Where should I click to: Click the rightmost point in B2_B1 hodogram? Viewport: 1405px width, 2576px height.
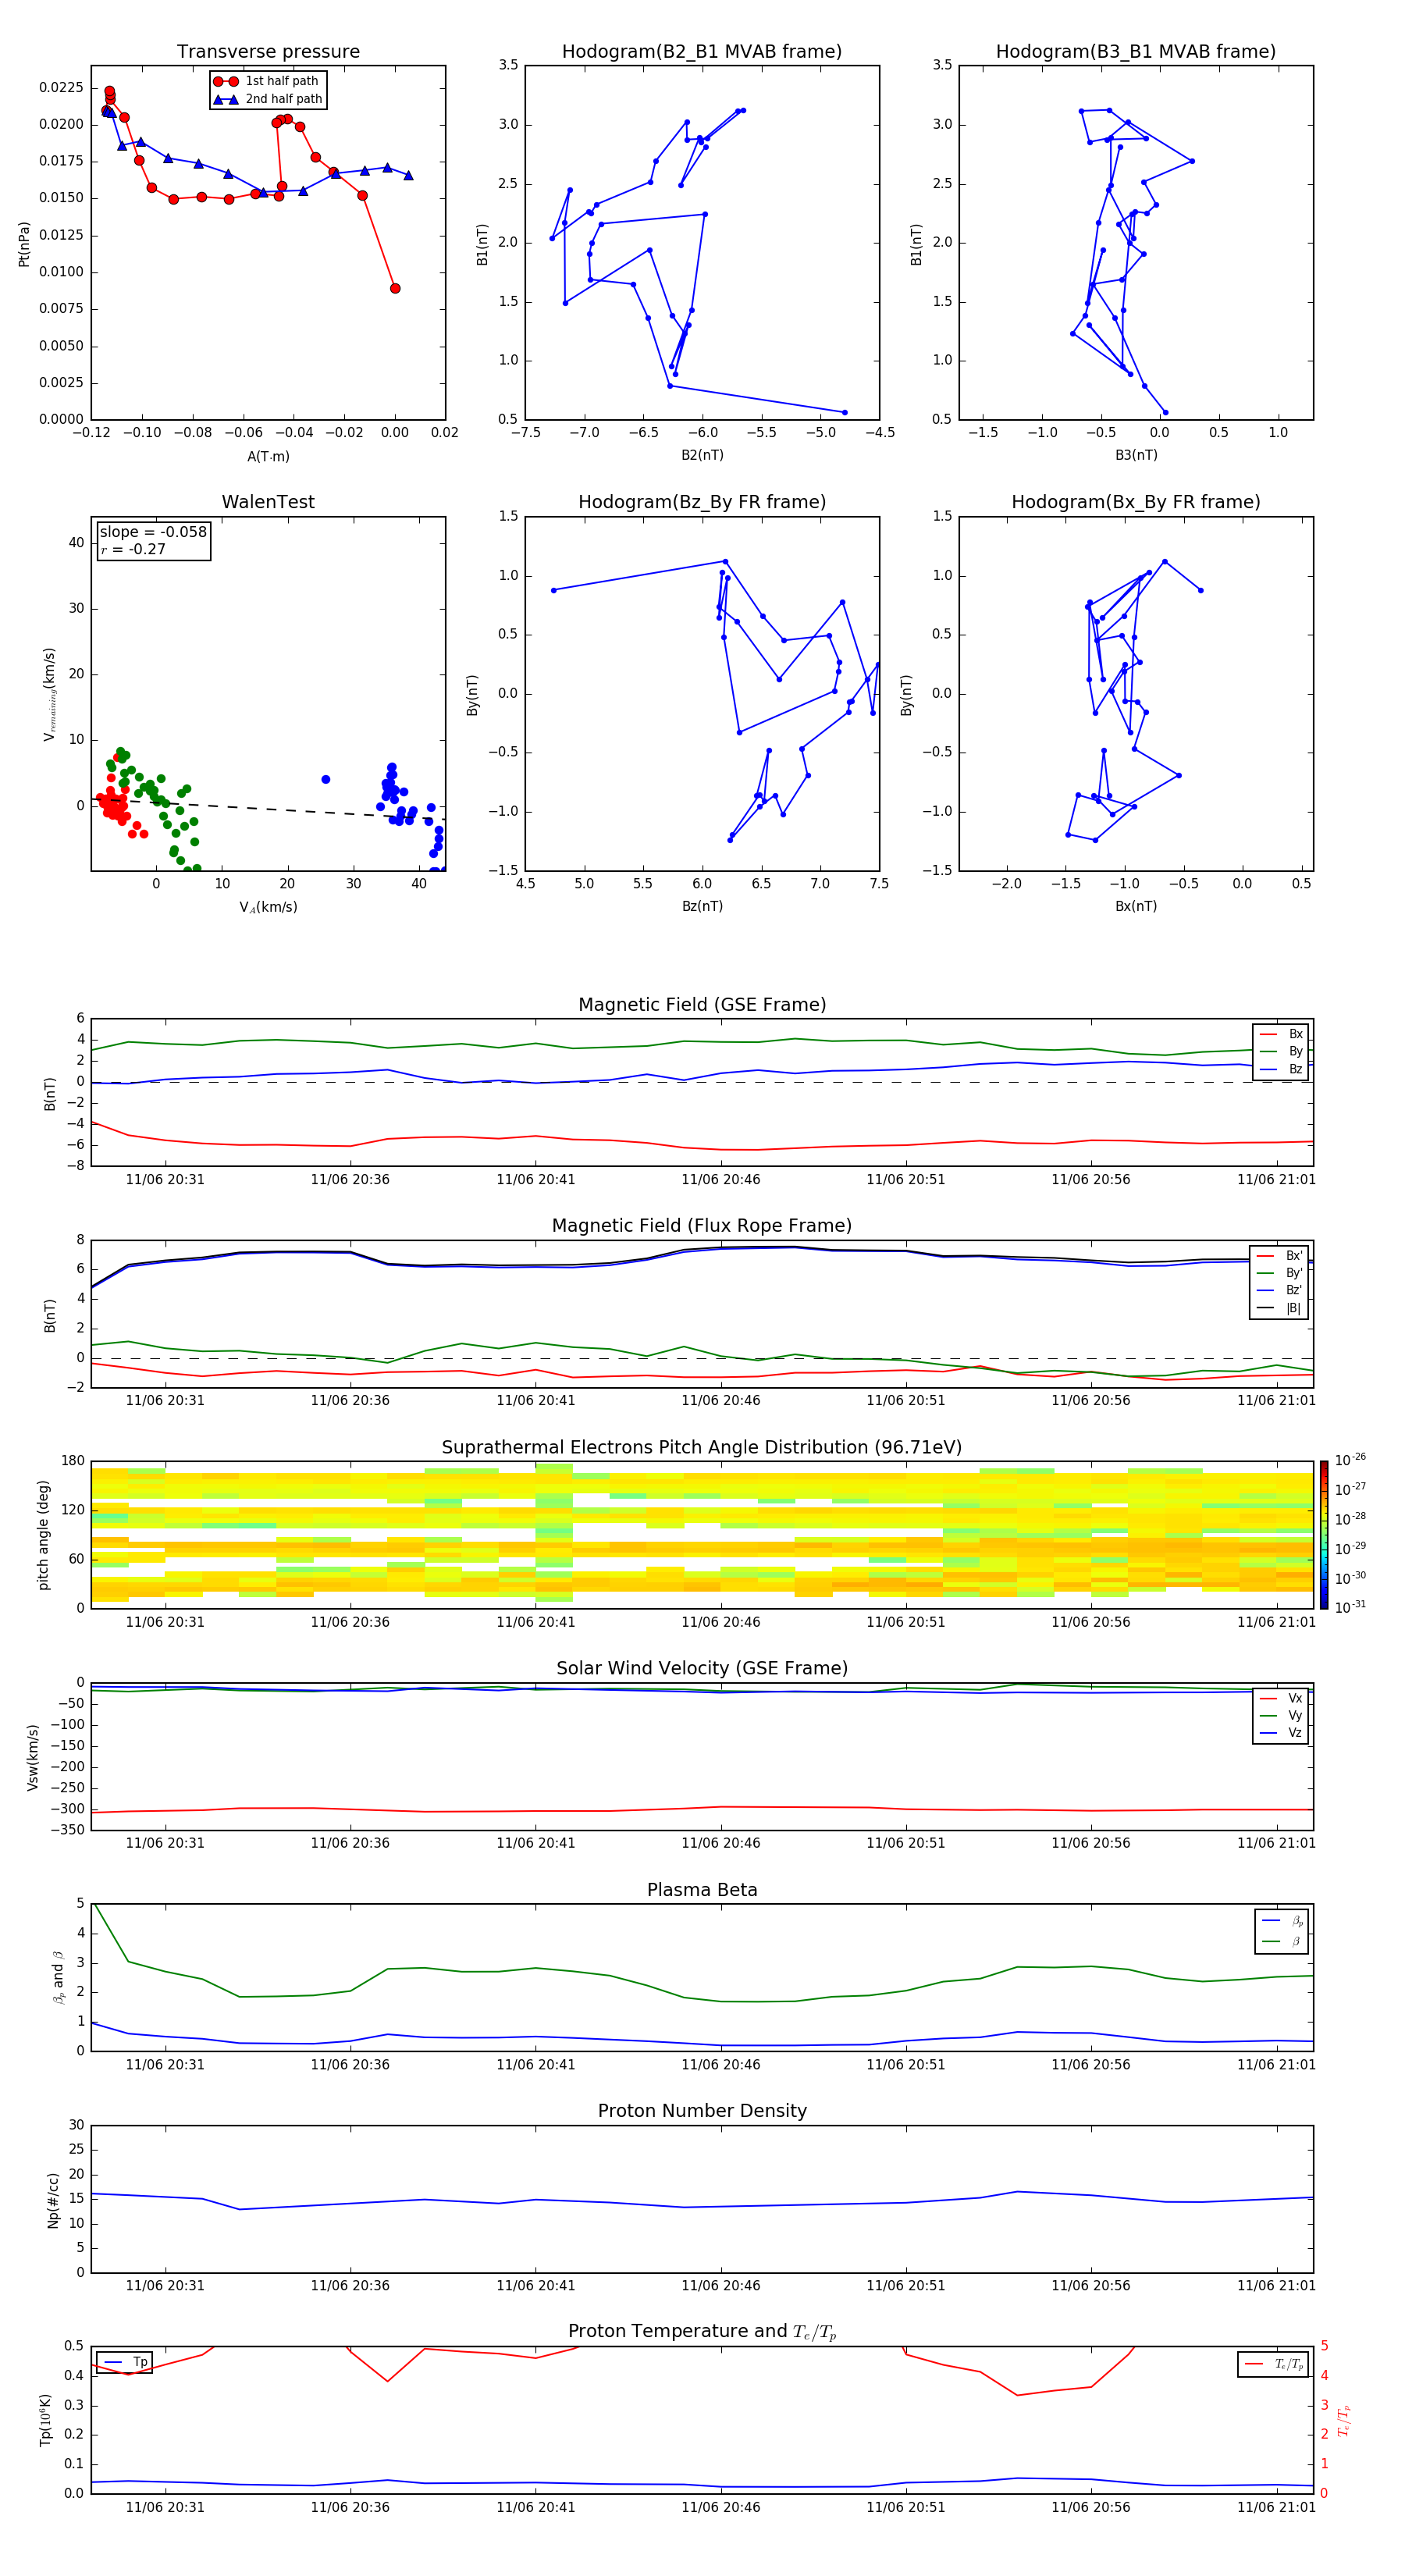tap(844, 412)
